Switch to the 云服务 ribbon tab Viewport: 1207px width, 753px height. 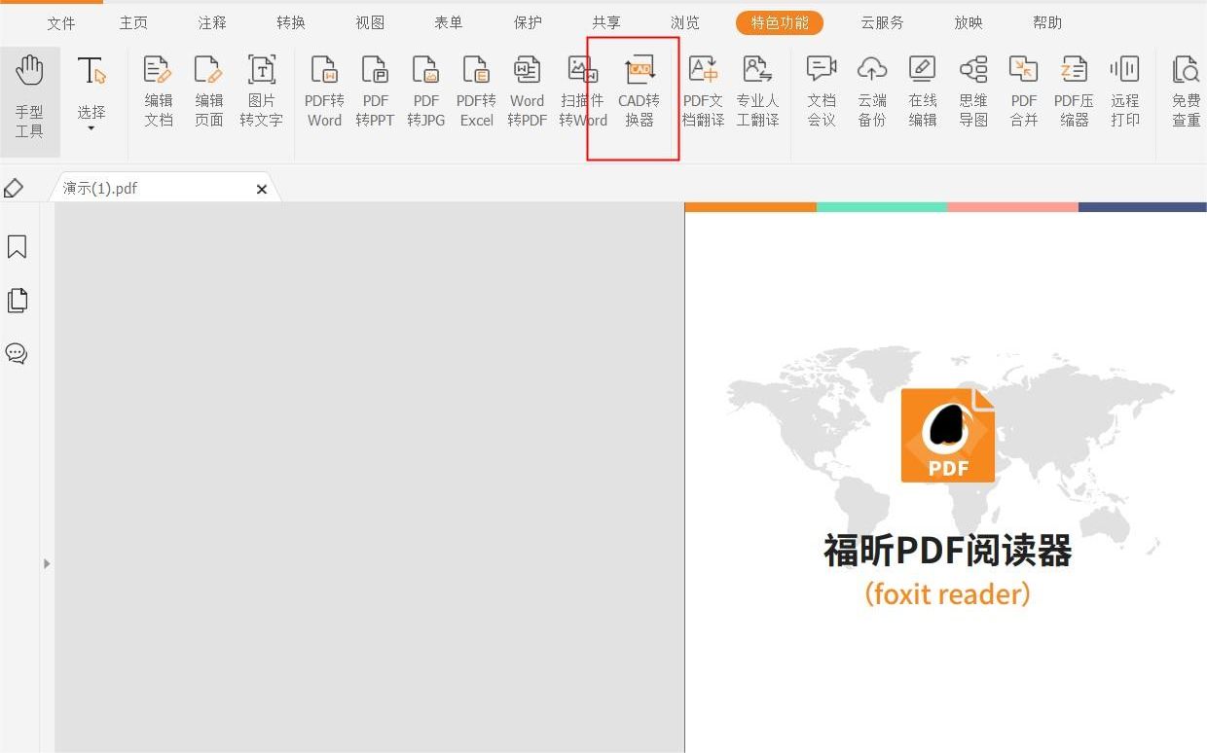coord(882,21)
